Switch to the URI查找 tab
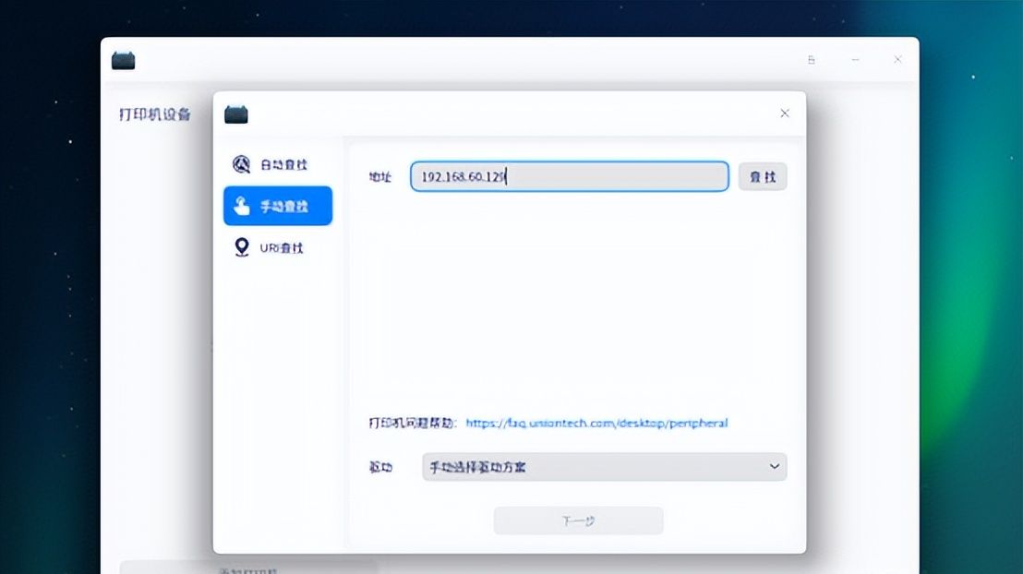This screenshot has width=1023, height=574. point(277,247)
